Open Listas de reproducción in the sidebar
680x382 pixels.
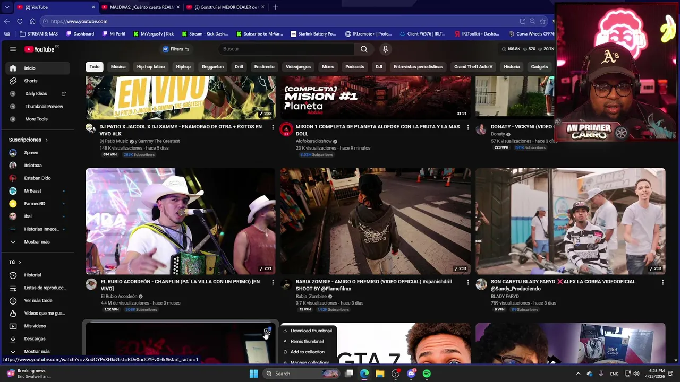38,288
